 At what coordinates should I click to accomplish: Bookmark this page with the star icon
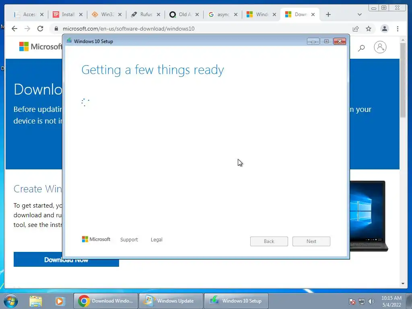369,29
